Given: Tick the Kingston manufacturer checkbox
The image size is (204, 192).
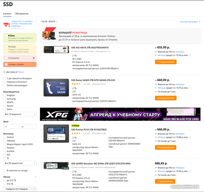Looking at the screenshot, I should (4, 95).
